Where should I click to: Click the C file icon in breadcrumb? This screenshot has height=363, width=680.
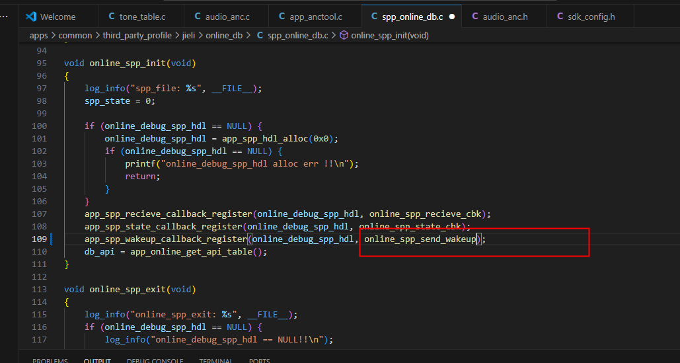[260, 35]
